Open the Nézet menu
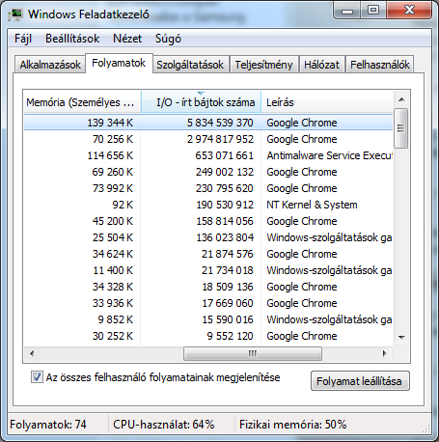 pos(127,39)
